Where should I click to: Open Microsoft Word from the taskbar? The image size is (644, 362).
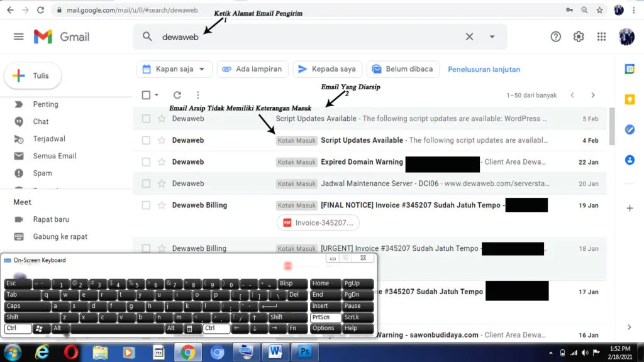point(275,352)
